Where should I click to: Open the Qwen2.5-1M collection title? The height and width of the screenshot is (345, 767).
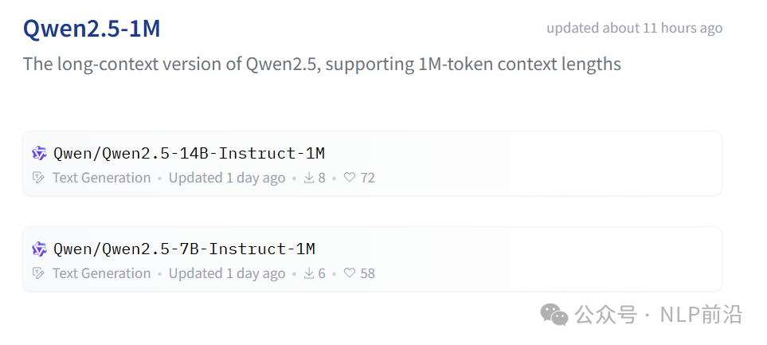(92, 29)
